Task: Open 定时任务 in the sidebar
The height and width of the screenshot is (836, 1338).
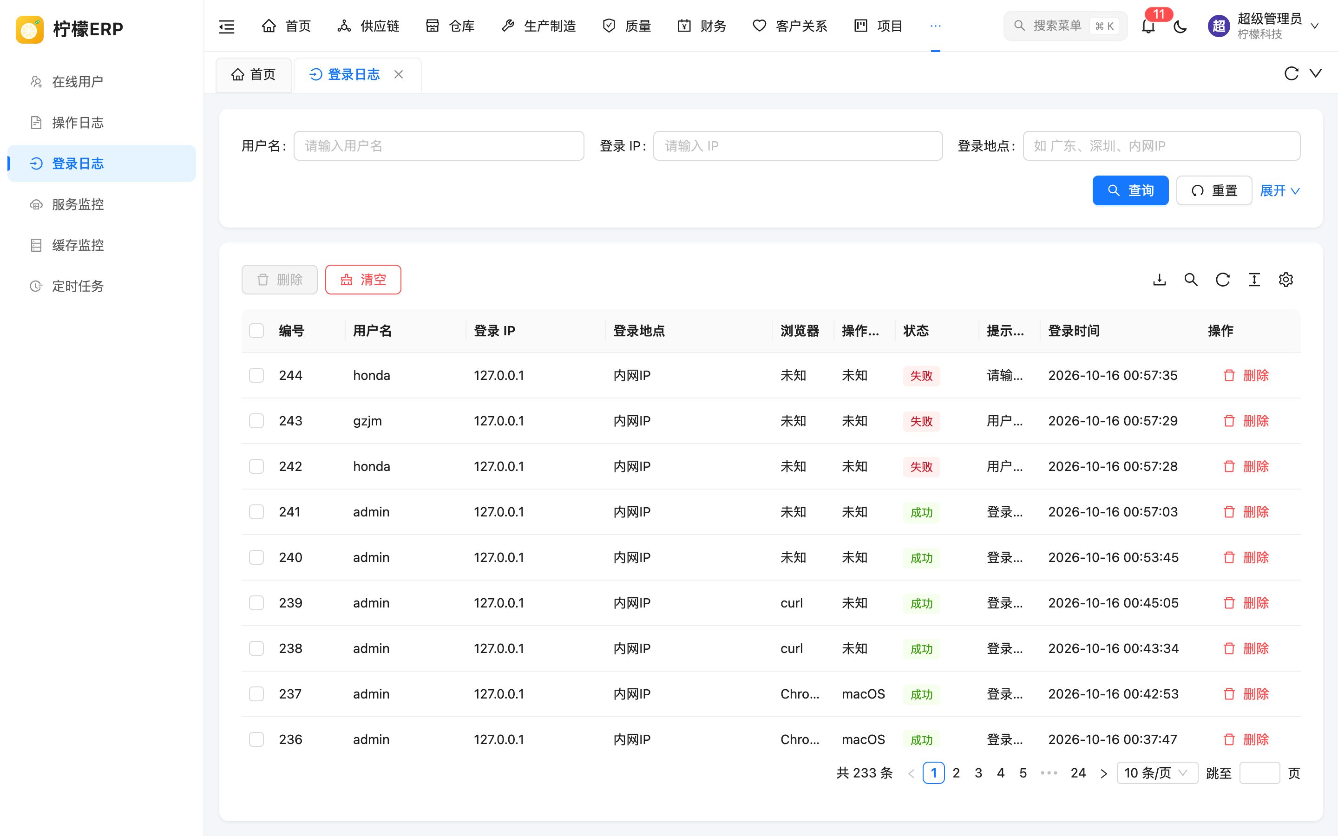Action: [102, 287]
